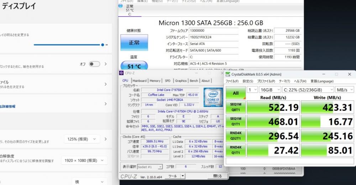356x185 pixels.
Task: Click the 245.16 RND4K write result
Action: (x=327, y=136)
